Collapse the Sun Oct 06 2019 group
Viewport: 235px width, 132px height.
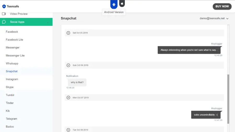(68, 65)
